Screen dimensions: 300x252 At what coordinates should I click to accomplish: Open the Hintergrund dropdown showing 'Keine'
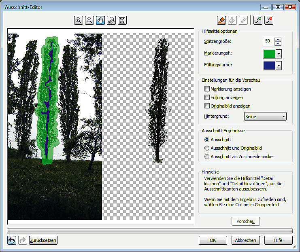click(x=265, y=116)
